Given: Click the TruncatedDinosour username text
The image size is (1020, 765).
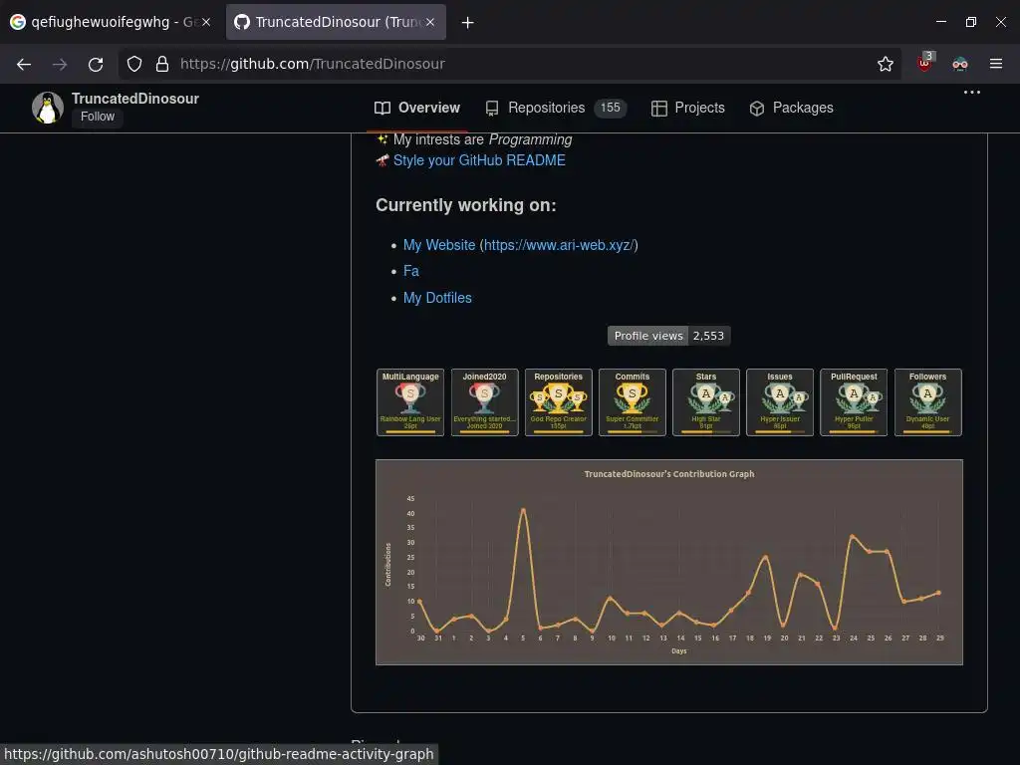Looking at the screenshot, I should tap(135, 99).
